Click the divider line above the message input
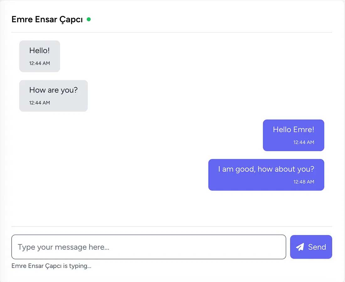Screen dimensions: 345x282 (172, 226)
